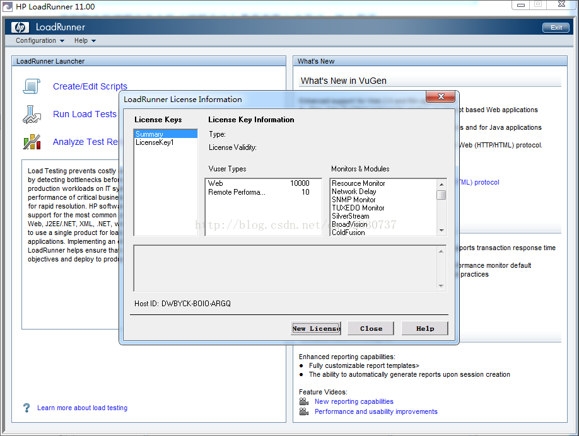
Task: Select Web row in Vuser Types list
Action: (263, 183)
